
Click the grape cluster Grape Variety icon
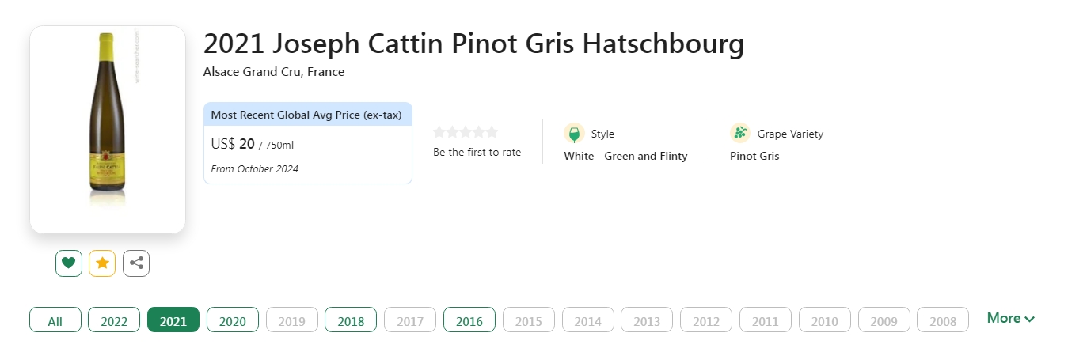click(740, 134)
